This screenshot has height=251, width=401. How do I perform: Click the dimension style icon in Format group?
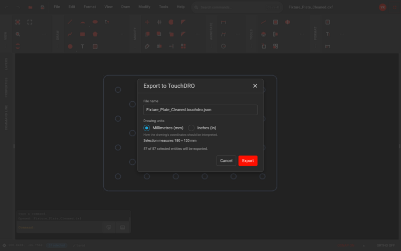(328, 46)
